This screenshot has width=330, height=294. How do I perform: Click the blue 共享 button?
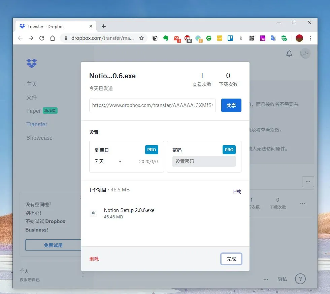[x=231, y=105]
